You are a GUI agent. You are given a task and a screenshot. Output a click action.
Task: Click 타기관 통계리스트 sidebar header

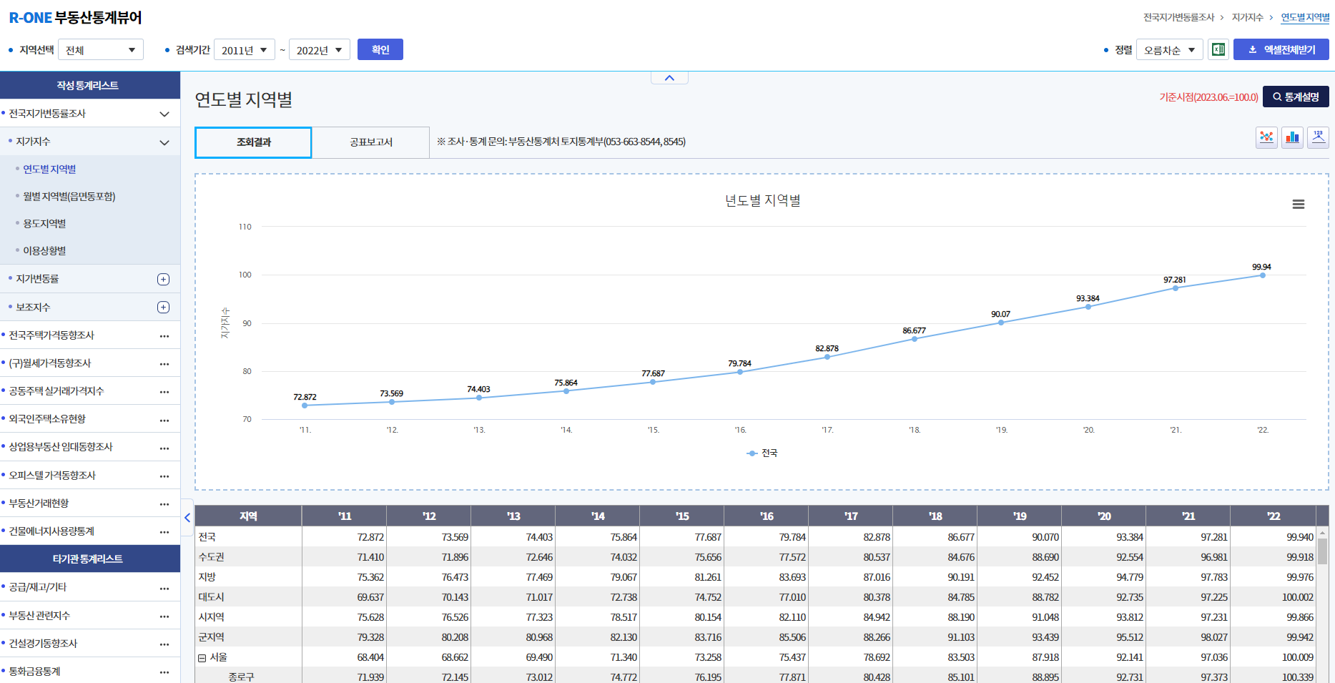point(90,559)
